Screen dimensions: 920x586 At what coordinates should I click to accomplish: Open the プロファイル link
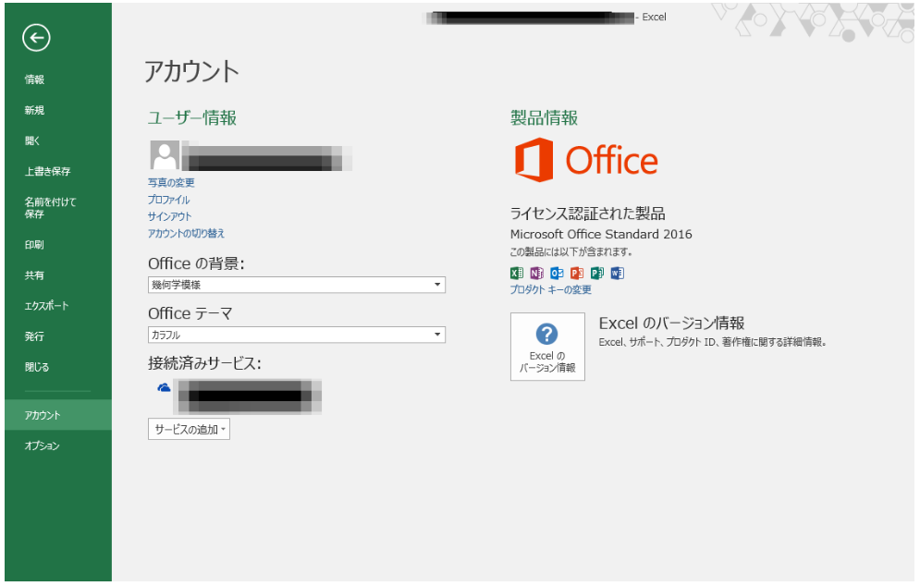(168, 200)
